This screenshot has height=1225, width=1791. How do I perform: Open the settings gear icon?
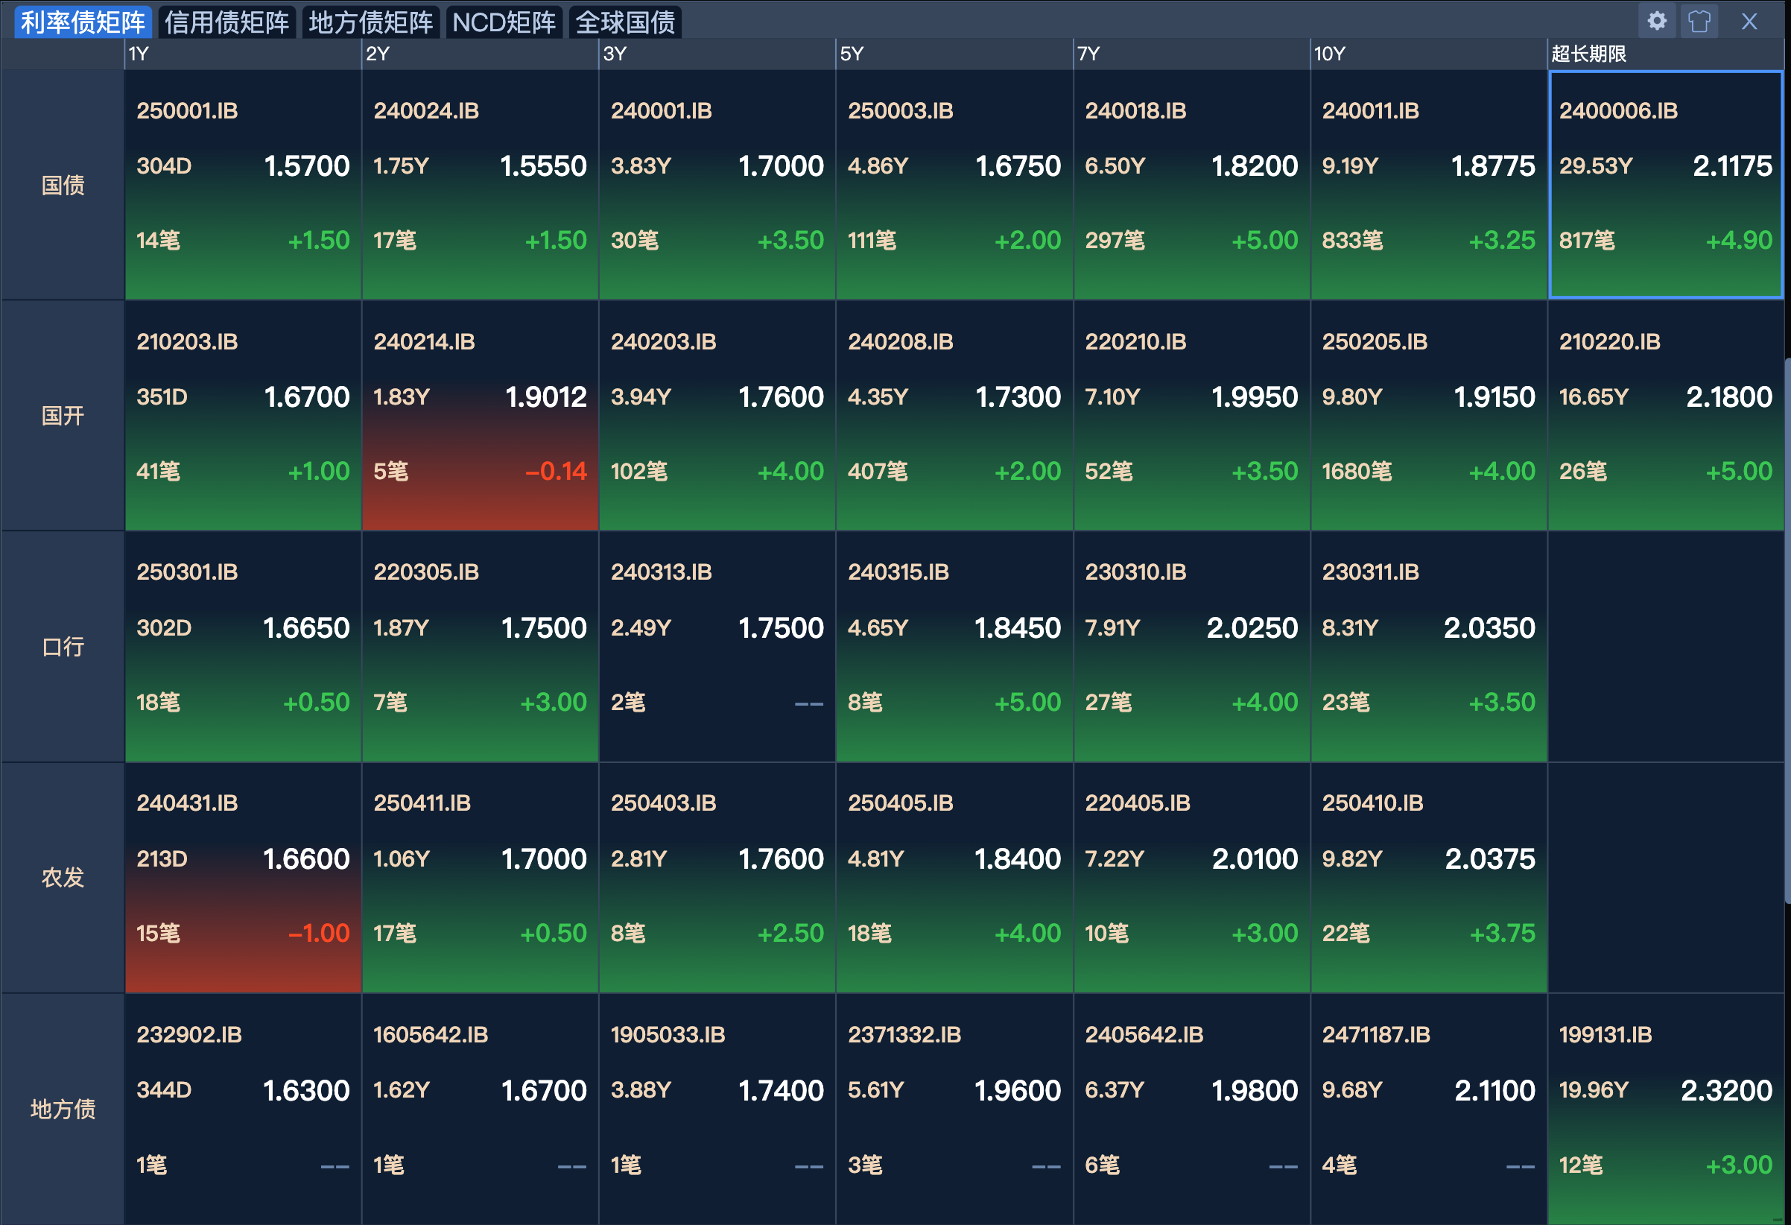[1656, 21]
